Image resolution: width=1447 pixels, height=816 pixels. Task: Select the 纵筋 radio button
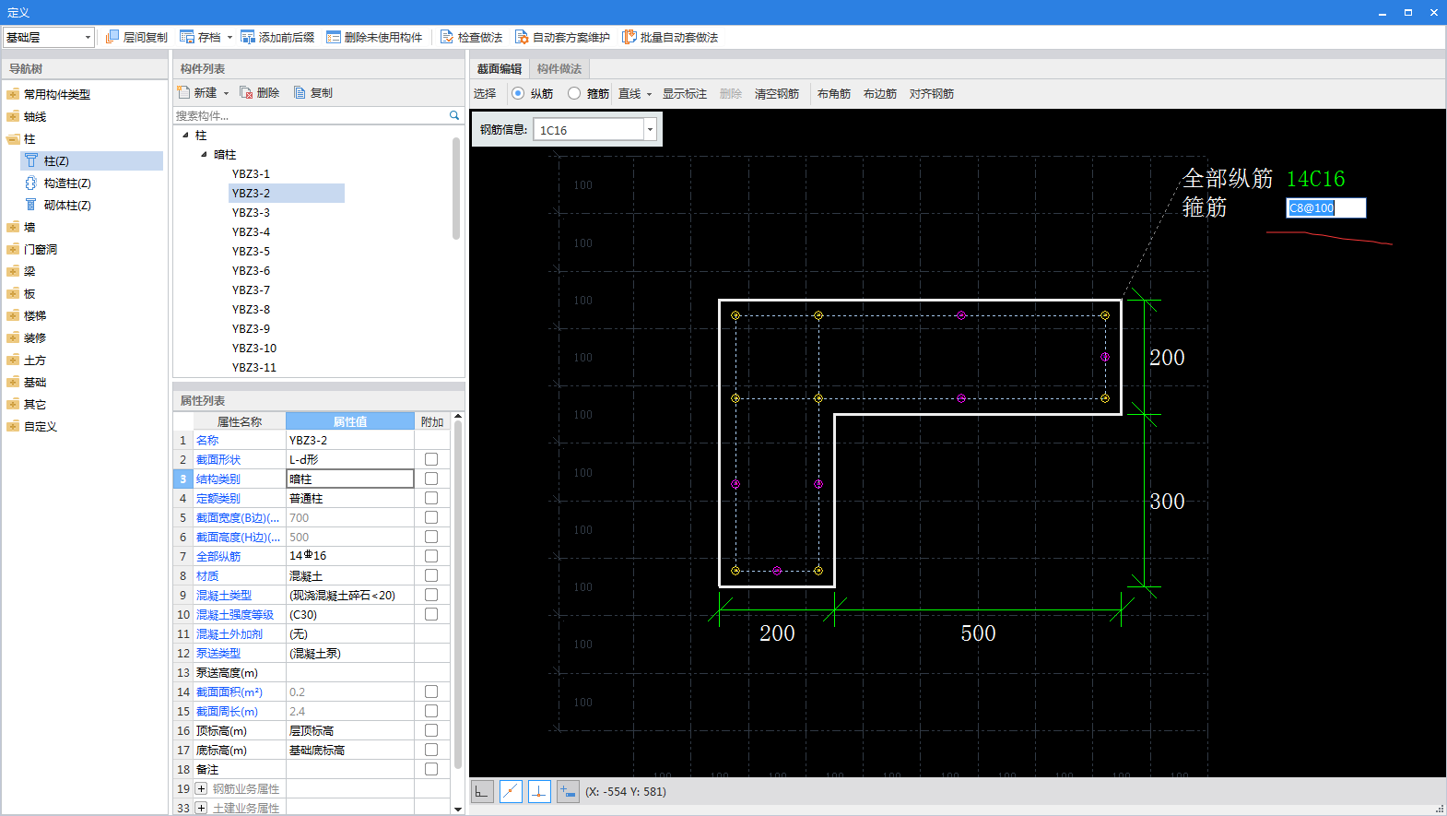pos(518,93)
